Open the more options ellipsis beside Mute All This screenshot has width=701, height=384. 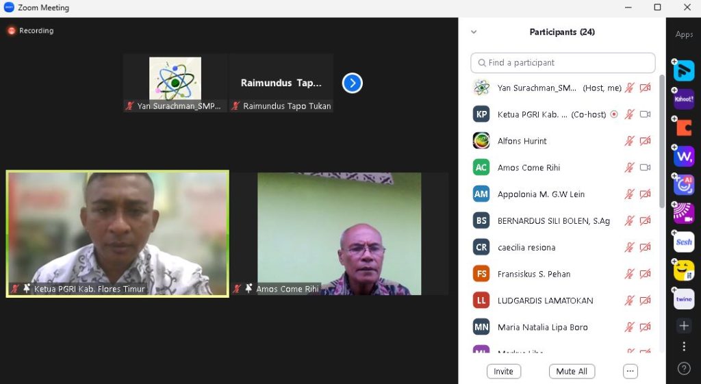point(630,371)
